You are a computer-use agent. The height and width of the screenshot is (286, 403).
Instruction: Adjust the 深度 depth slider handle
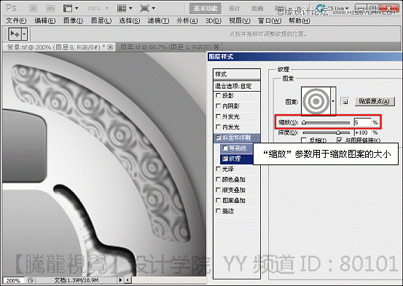338,132
